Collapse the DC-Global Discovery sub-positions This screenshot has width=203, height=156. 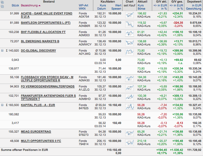tap(2, 51)
